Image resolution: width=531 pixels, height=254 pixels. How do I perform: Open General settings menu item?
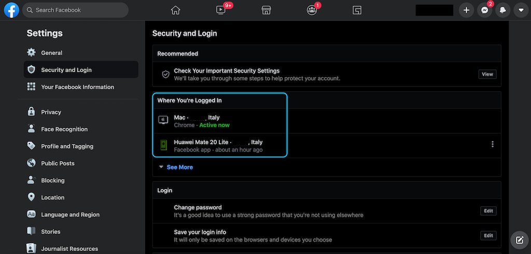click(81, 53)
